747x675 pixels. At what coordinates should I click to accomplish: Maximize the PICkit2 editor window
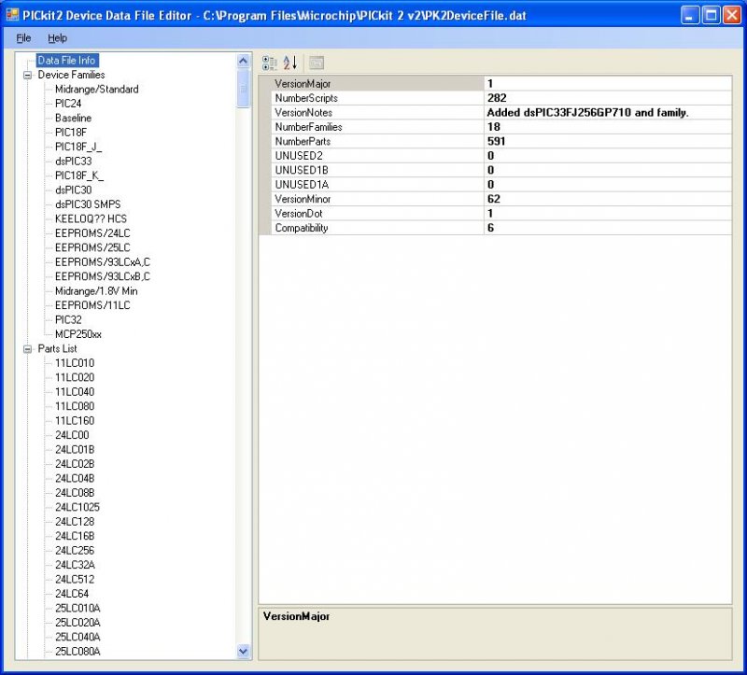711,15
